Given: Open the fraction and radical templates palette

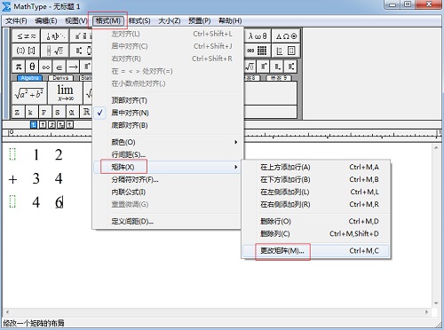Looking at the screenshot, I should point(55,51).
